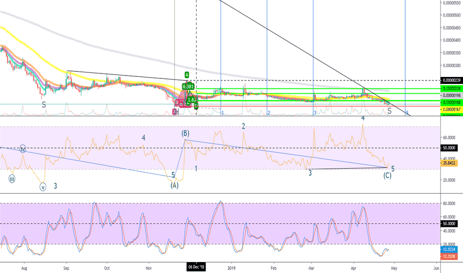Select the green 1.62 ratio label
The image size is (463, 273).
(x=192, y=100)
